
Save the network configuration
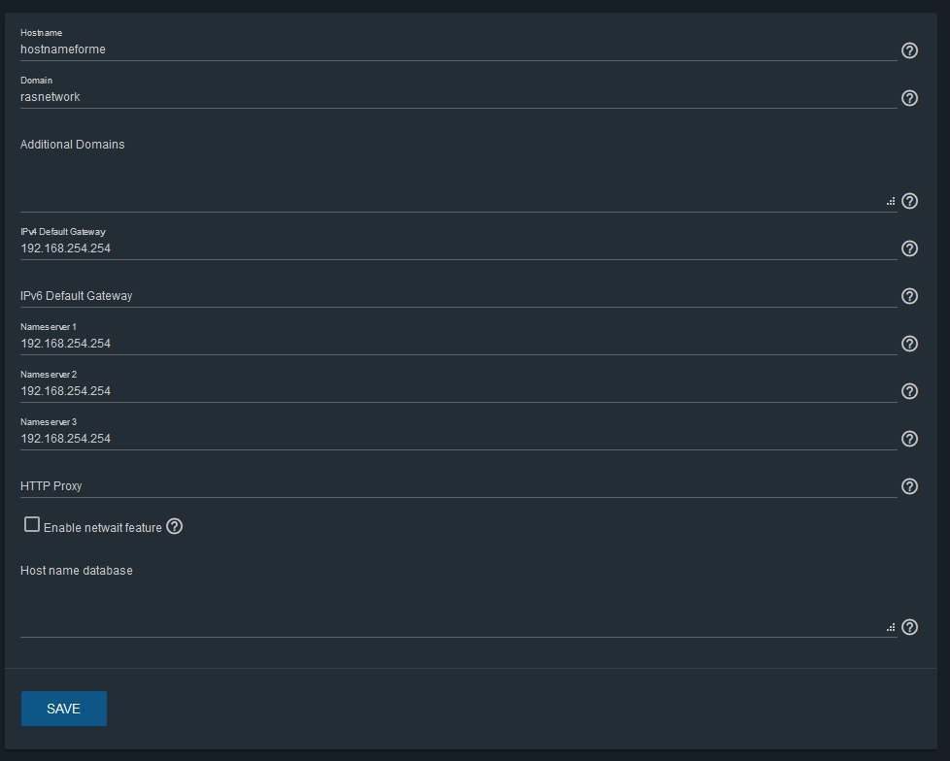pyautogui.click(x=63, y=709)
